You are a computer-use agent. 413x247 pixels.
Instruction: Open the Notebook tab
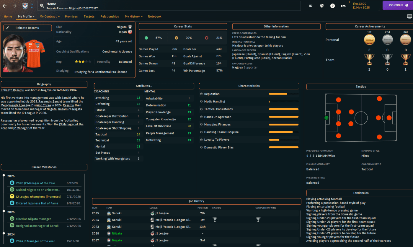click(155, 16)
